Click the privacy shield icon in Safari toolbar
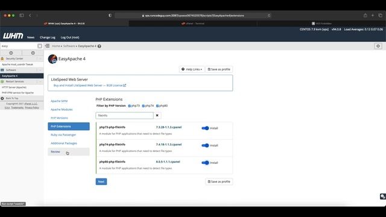Screen dimensions: 386x217 (x=110, y=16)
